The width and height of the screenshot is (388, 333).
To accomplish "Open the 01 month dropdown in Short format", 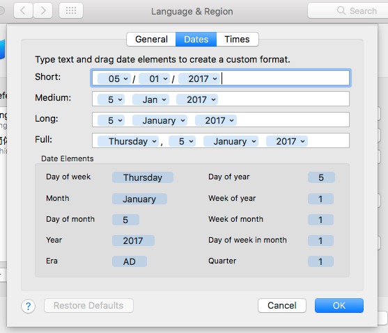I will coord(155,79).
